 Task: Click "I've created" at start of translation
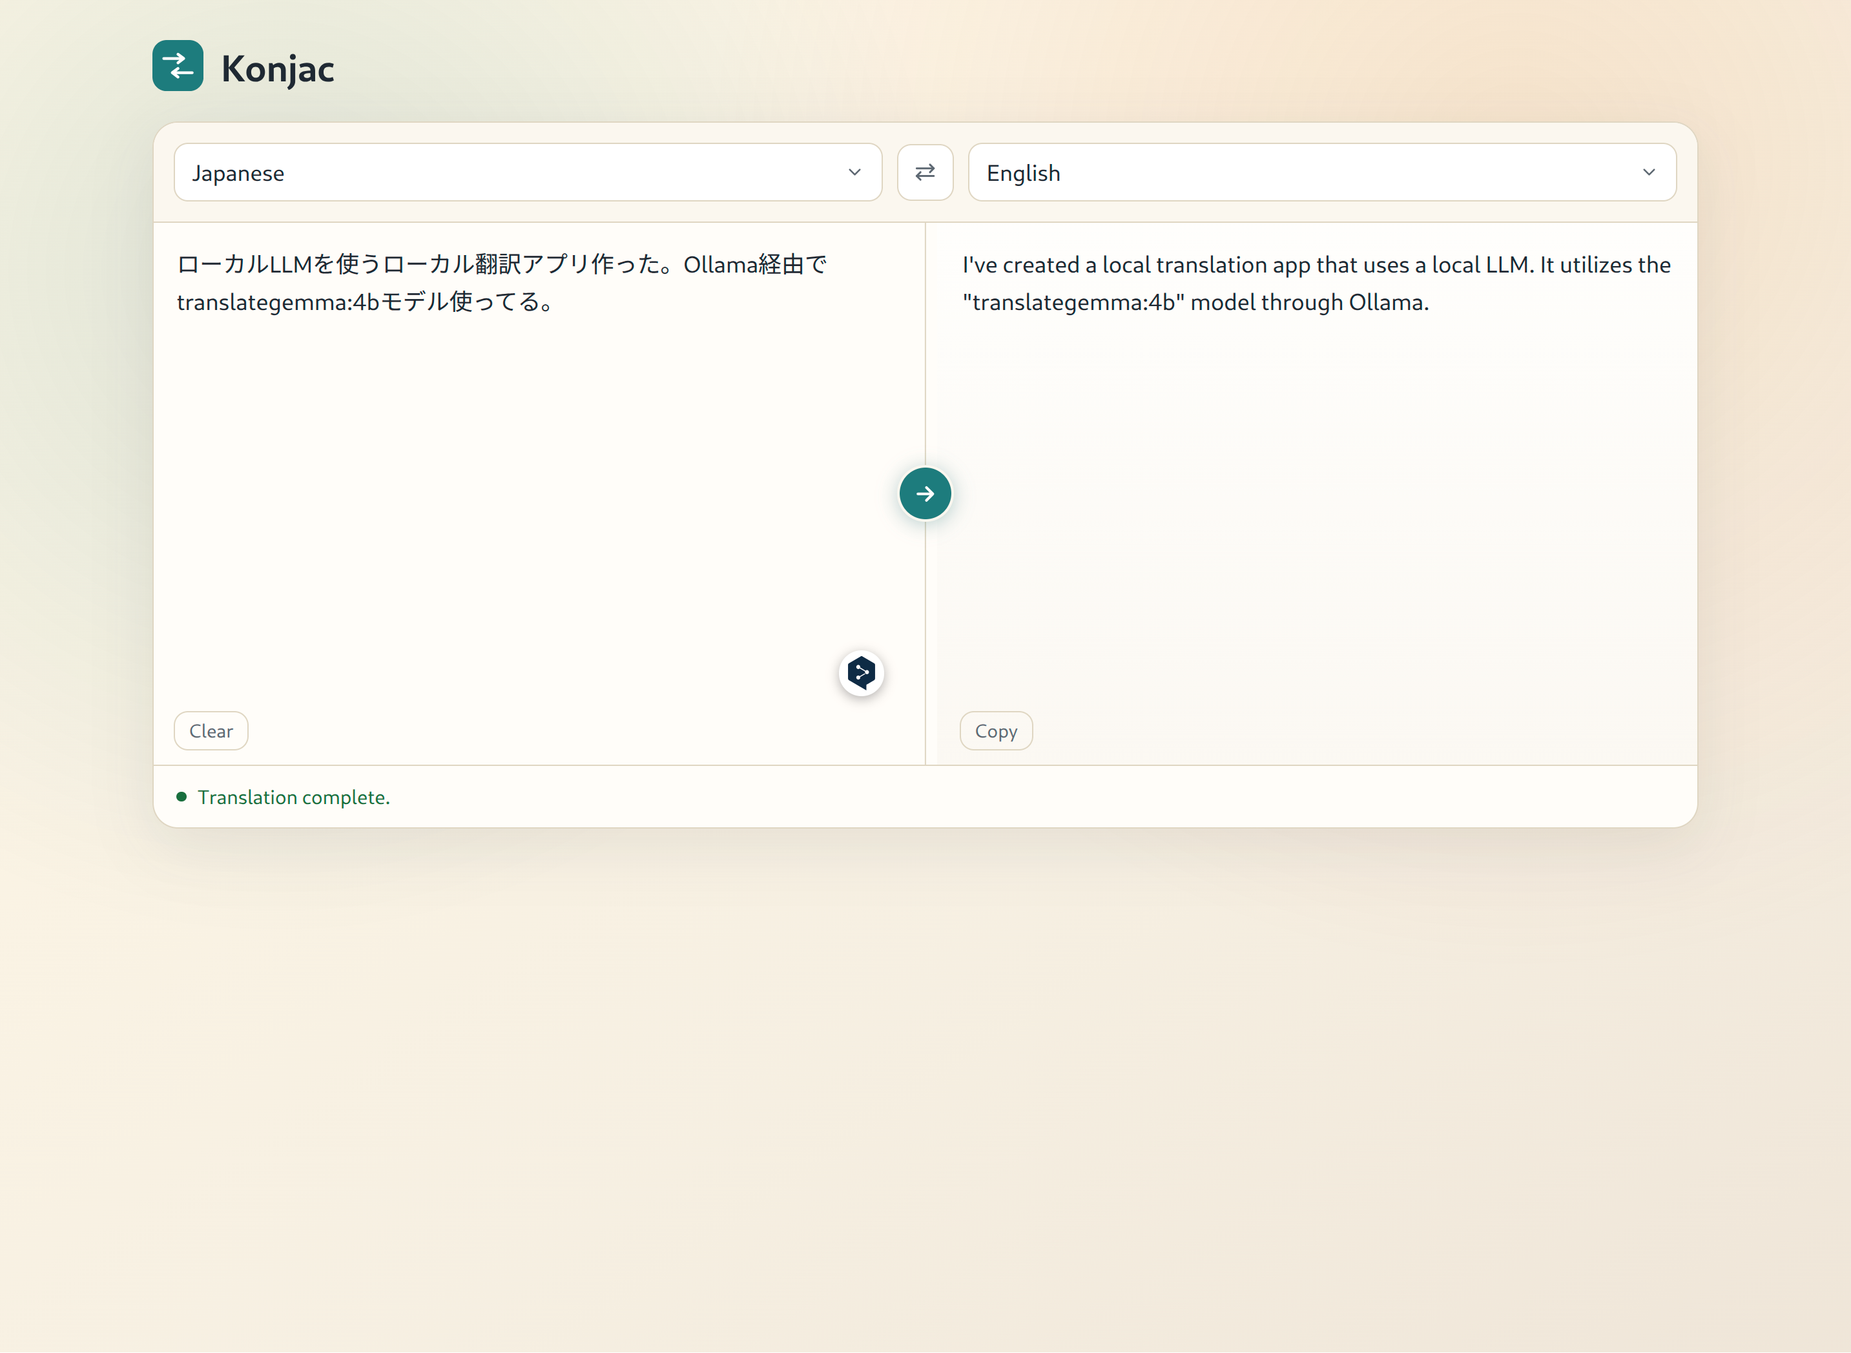[x=1020, y=265]
